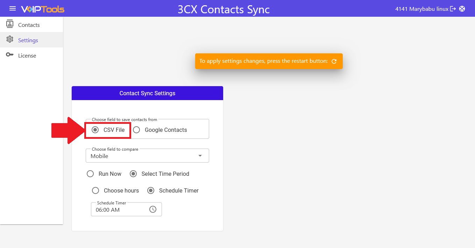The image size is (475, 248).
Task: Select the CSV File option
Action: pyautogui.click(x=95, y=129)
